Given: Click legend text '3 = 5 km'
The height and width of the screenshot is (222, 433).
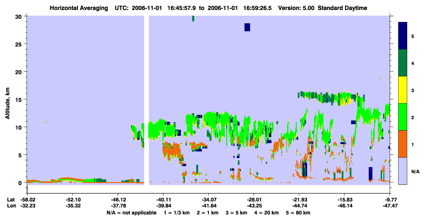Looking at the screenshot, I should pyautogui.click(x=236, y=213).
